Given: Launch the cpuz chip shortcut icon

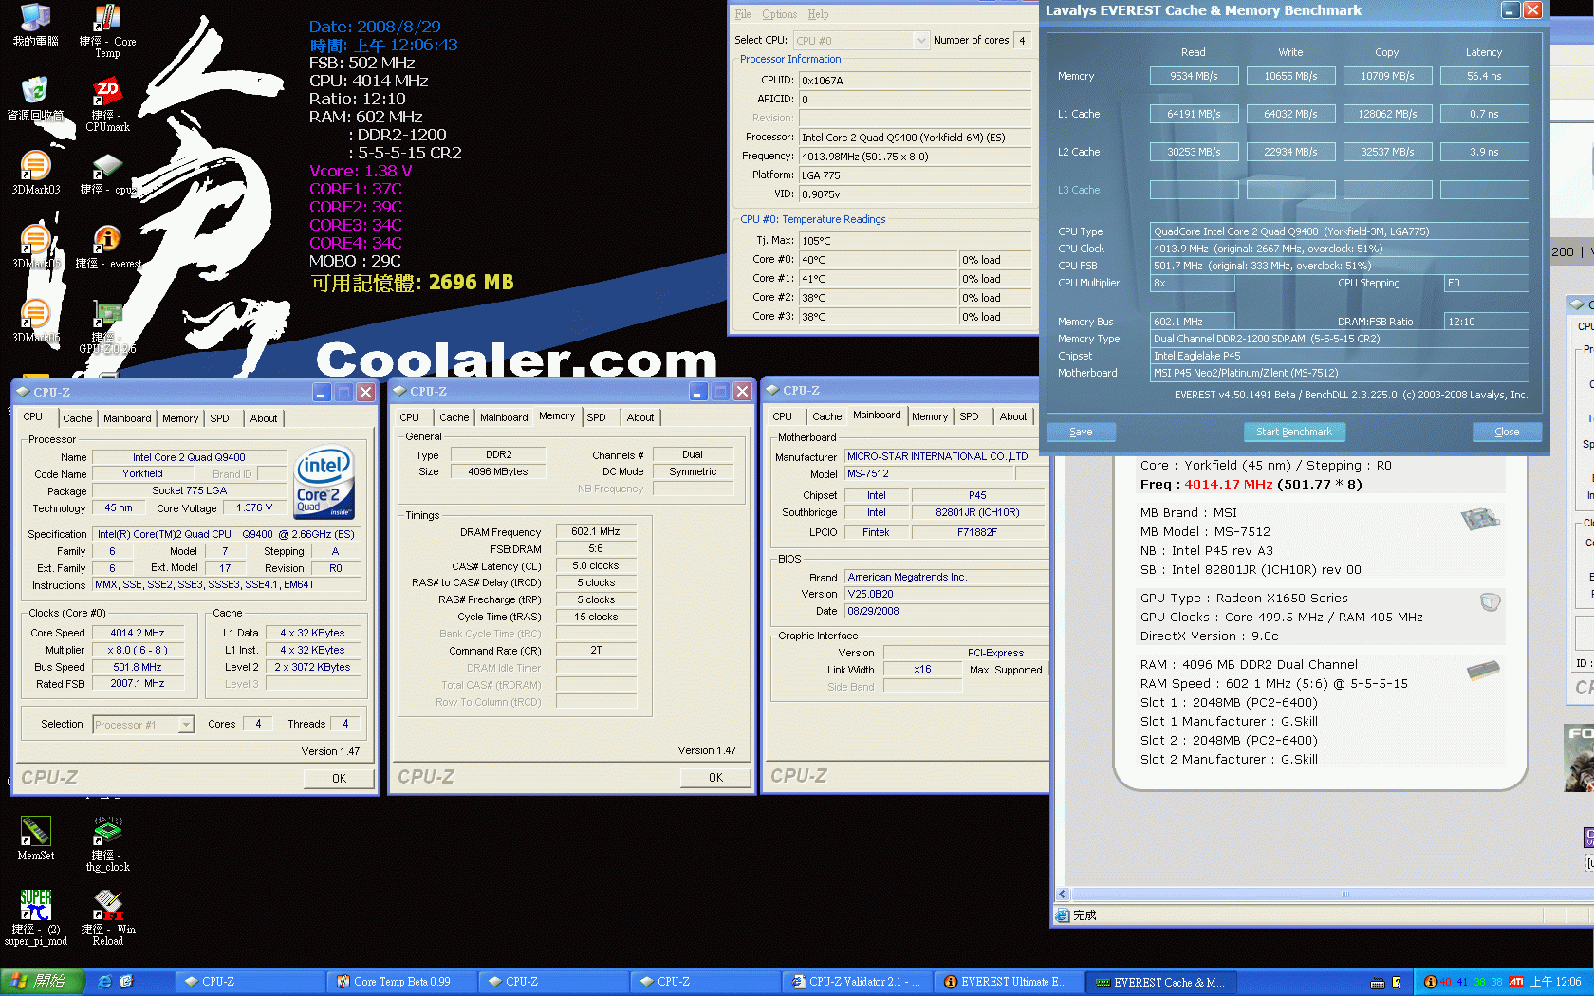Looking at the screenshot, I should 107,173.
